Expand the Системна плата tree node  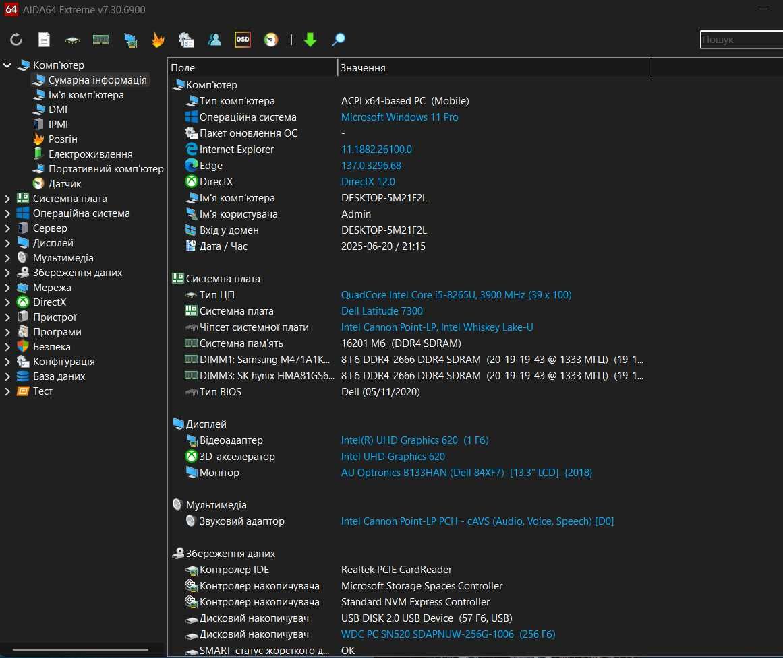(7, 199)
